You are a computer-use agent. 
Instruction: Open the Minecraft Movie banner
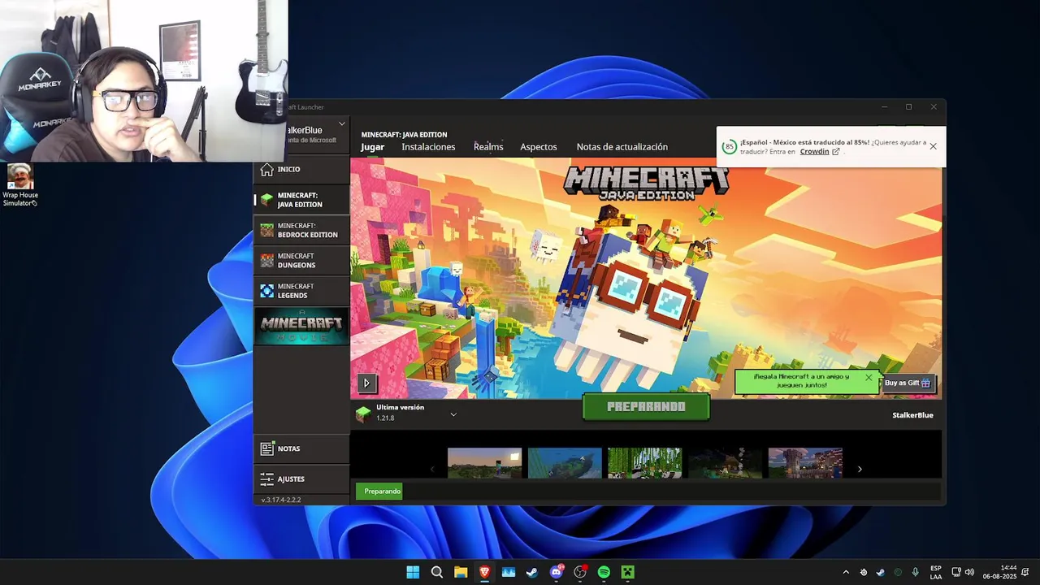click(301, 326)
